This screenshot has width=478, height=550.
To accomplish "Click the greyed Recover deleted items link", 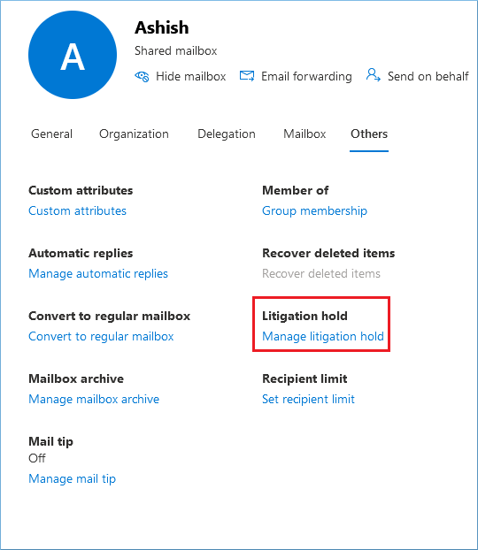I will pyautogui.click(x=321, y=273).
